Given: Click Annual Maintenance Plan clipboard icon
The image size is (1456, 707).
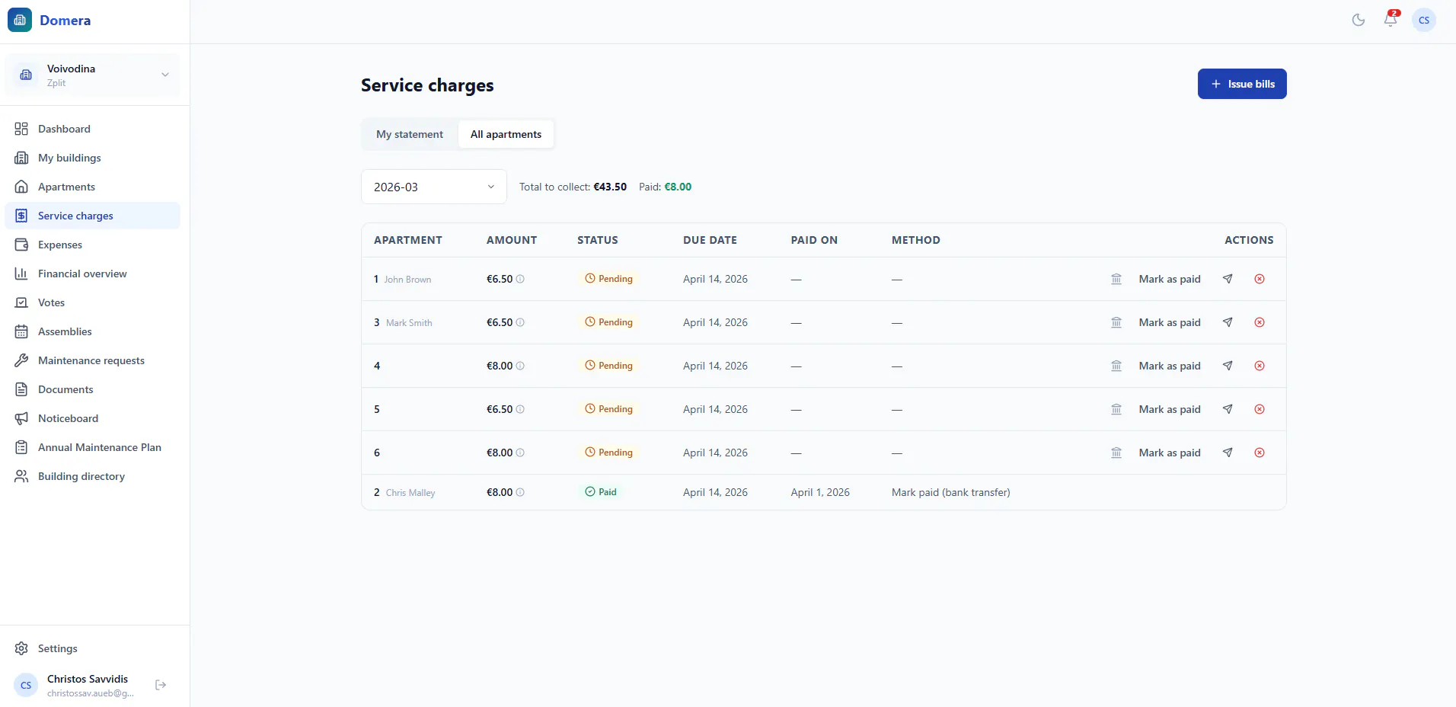Looking at the screenshot, I should click(x=21, y=447).
